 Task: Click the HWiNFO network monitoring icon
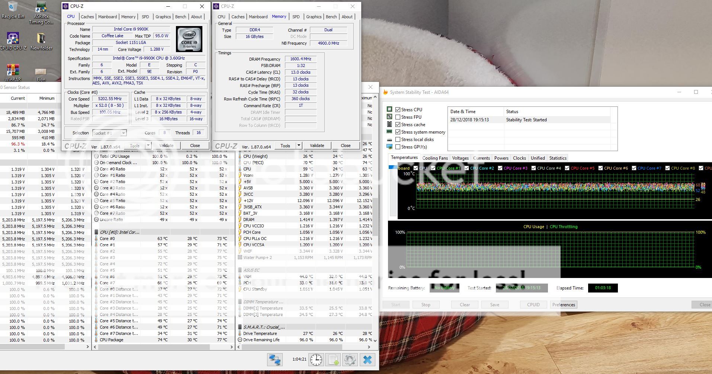[275, 359]
